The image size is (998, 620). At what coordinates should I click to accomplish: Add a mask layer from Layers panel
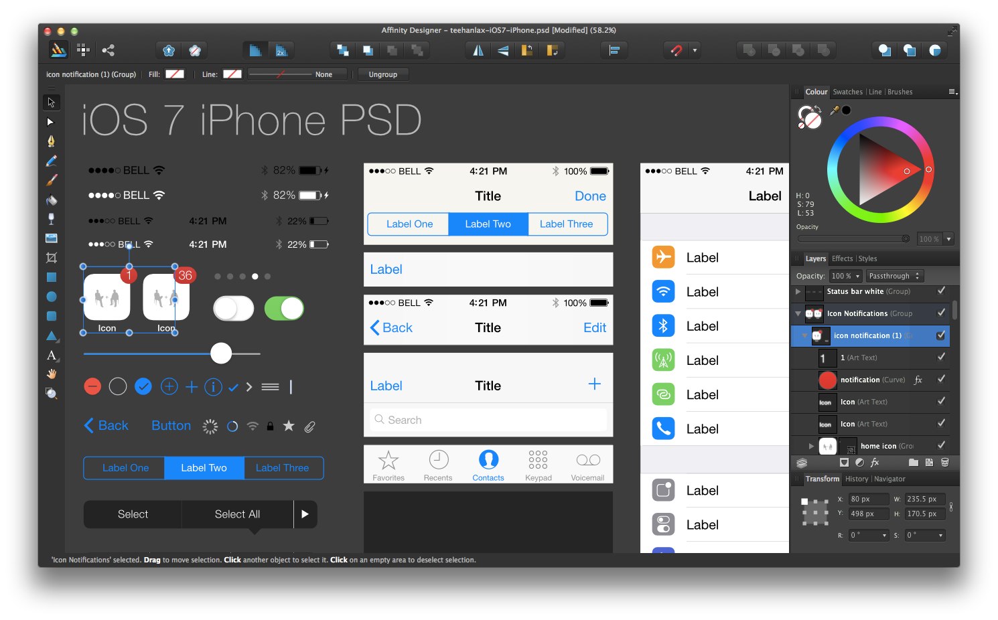click(844, 462)
